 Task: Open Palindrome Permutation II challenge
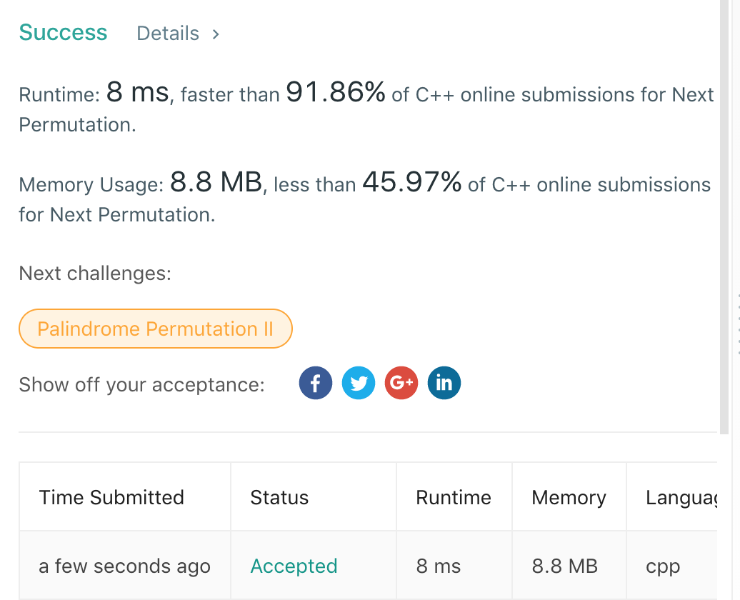tap(155, 329)
